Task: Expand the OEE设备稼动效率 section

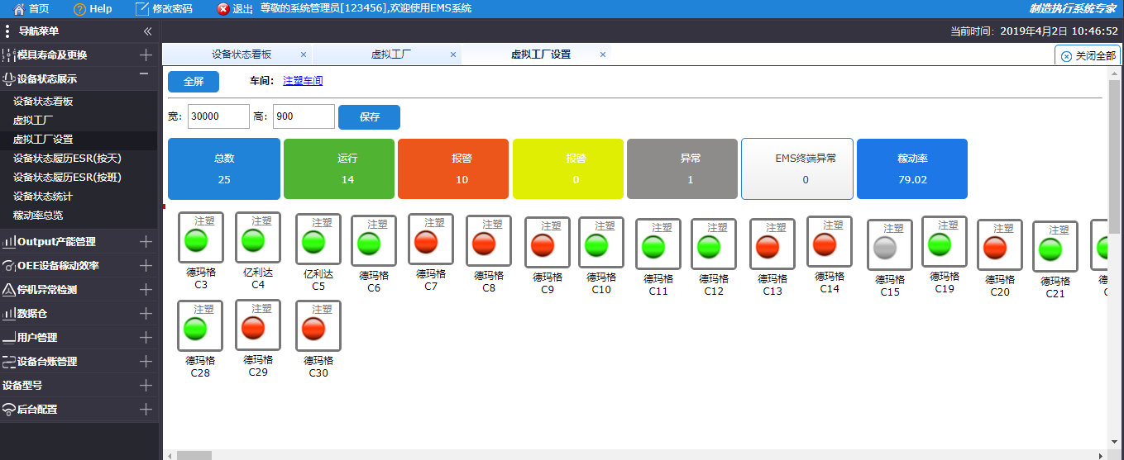Action: (146, 266)
